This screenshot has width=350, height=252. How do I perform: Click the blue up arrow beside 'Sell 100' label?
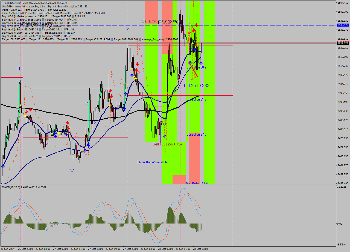(165, 136)
